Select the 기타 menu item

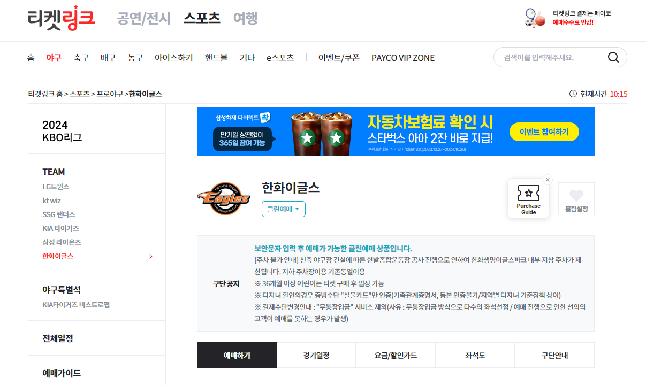tap(247, 58)
